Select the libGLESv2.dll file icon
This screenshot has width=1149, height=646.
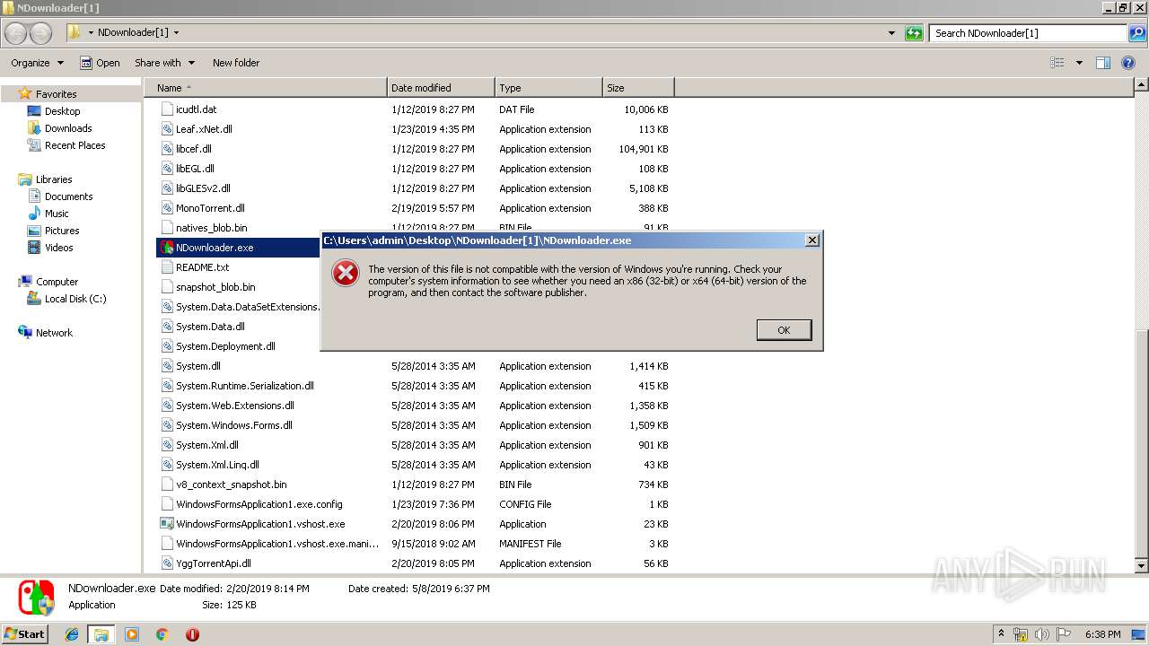pyautogui.click(x=167, y=188)
